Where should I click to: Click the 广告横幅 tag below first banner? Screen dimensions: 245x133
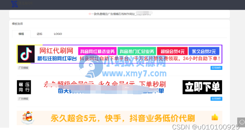[x=23, y=68]
